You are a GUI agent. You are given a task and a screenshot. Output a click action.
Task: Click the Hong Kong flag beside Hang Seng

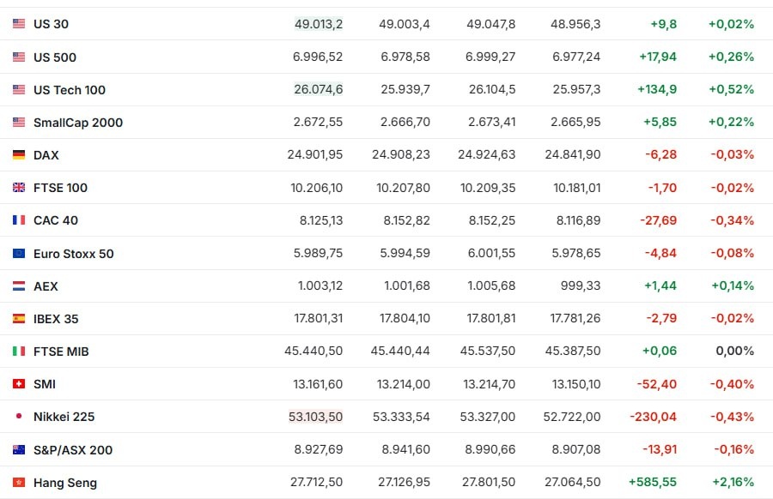(x=19, y=483)
